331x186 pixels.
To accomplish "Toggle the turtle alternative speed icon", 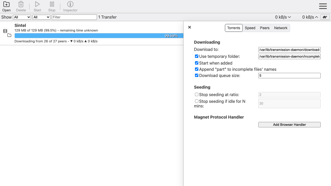I will coord(325,17).
